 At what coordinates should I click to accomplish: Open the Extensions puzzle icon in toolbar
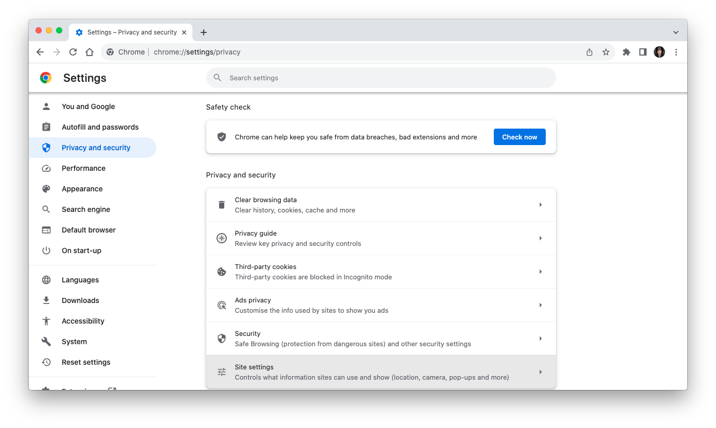click(626, 51)
